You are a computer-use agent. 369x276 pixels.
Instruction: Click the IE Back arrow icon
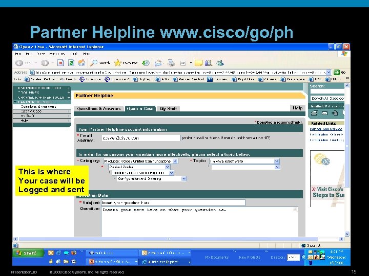[x=19, y=63]
